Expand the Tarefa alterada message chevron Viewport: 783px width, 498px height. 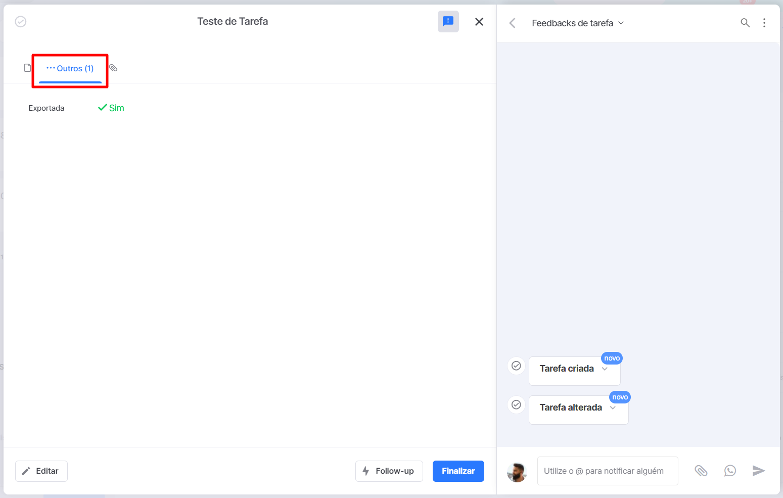(x=613, y=408)
